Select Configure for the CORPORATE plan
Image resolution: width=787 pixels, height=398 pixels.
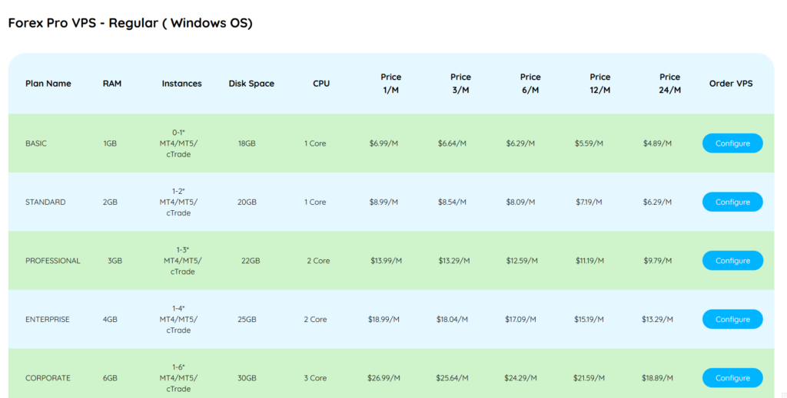[x=732, y=378]
